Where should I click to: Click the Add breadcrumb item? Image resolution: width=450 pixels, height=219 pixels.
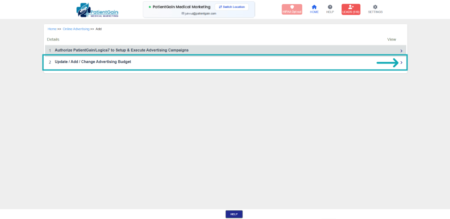click(99, 29)
